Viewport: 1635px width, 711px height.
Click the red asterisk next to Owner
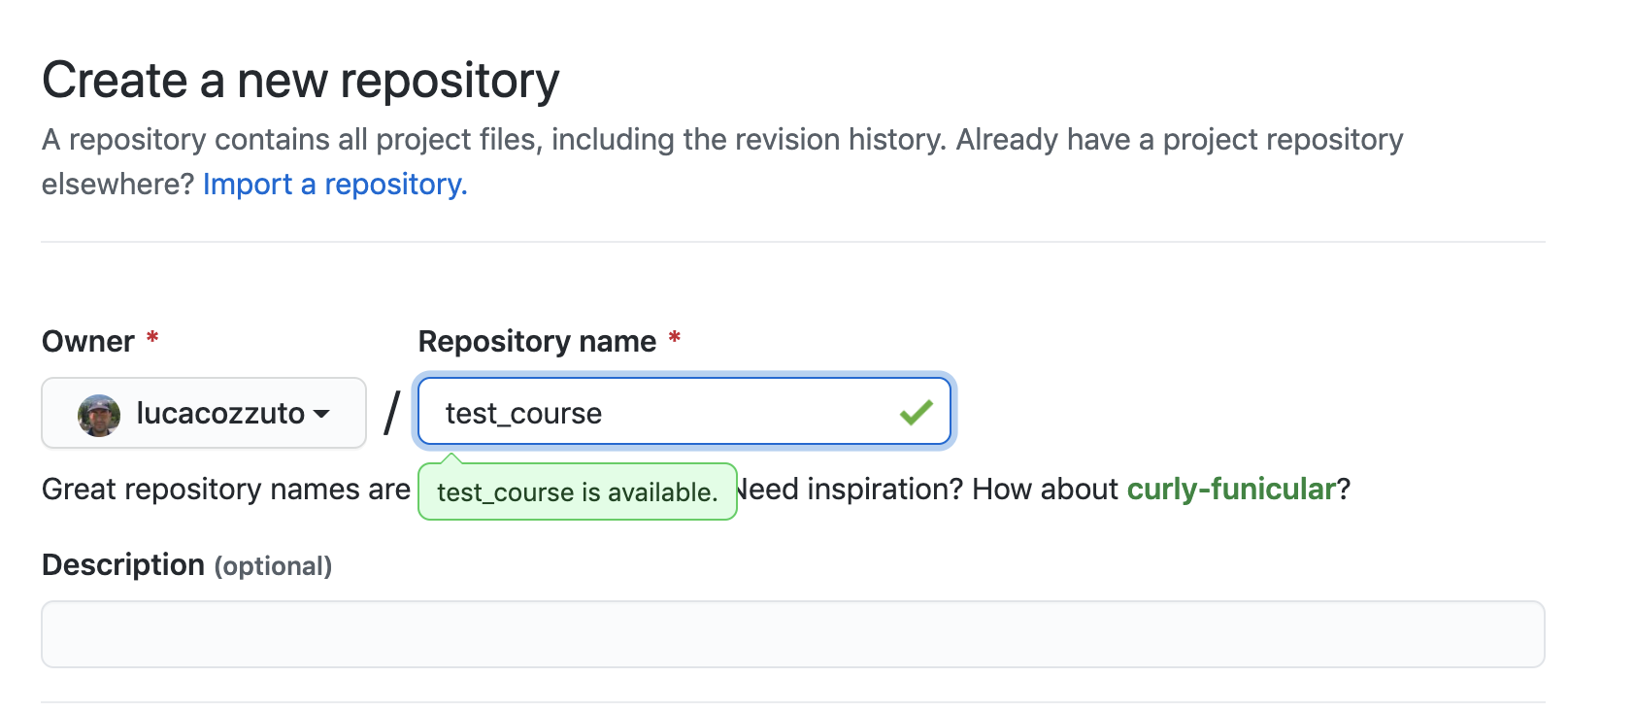coord(152,338)
